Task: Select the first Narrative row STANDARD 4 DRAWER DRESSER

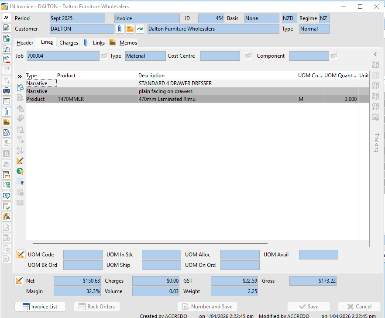Action: pyautogui.click(x=197, y=83)
